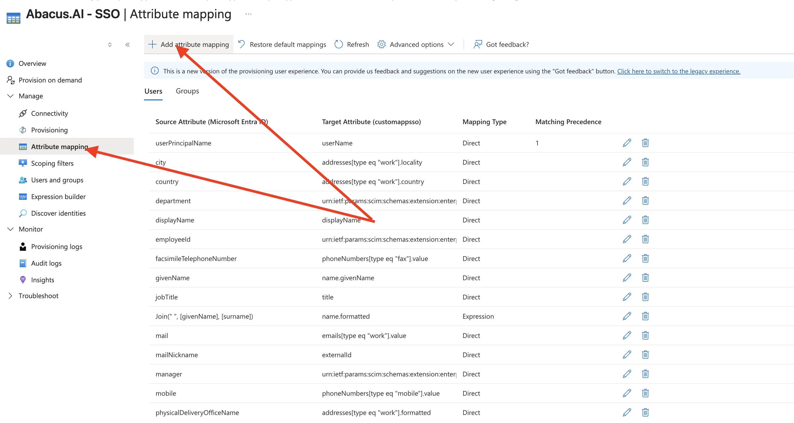The image size is (794, 423).
Task: Open Scoping filters
Action: tap(52, 163)
